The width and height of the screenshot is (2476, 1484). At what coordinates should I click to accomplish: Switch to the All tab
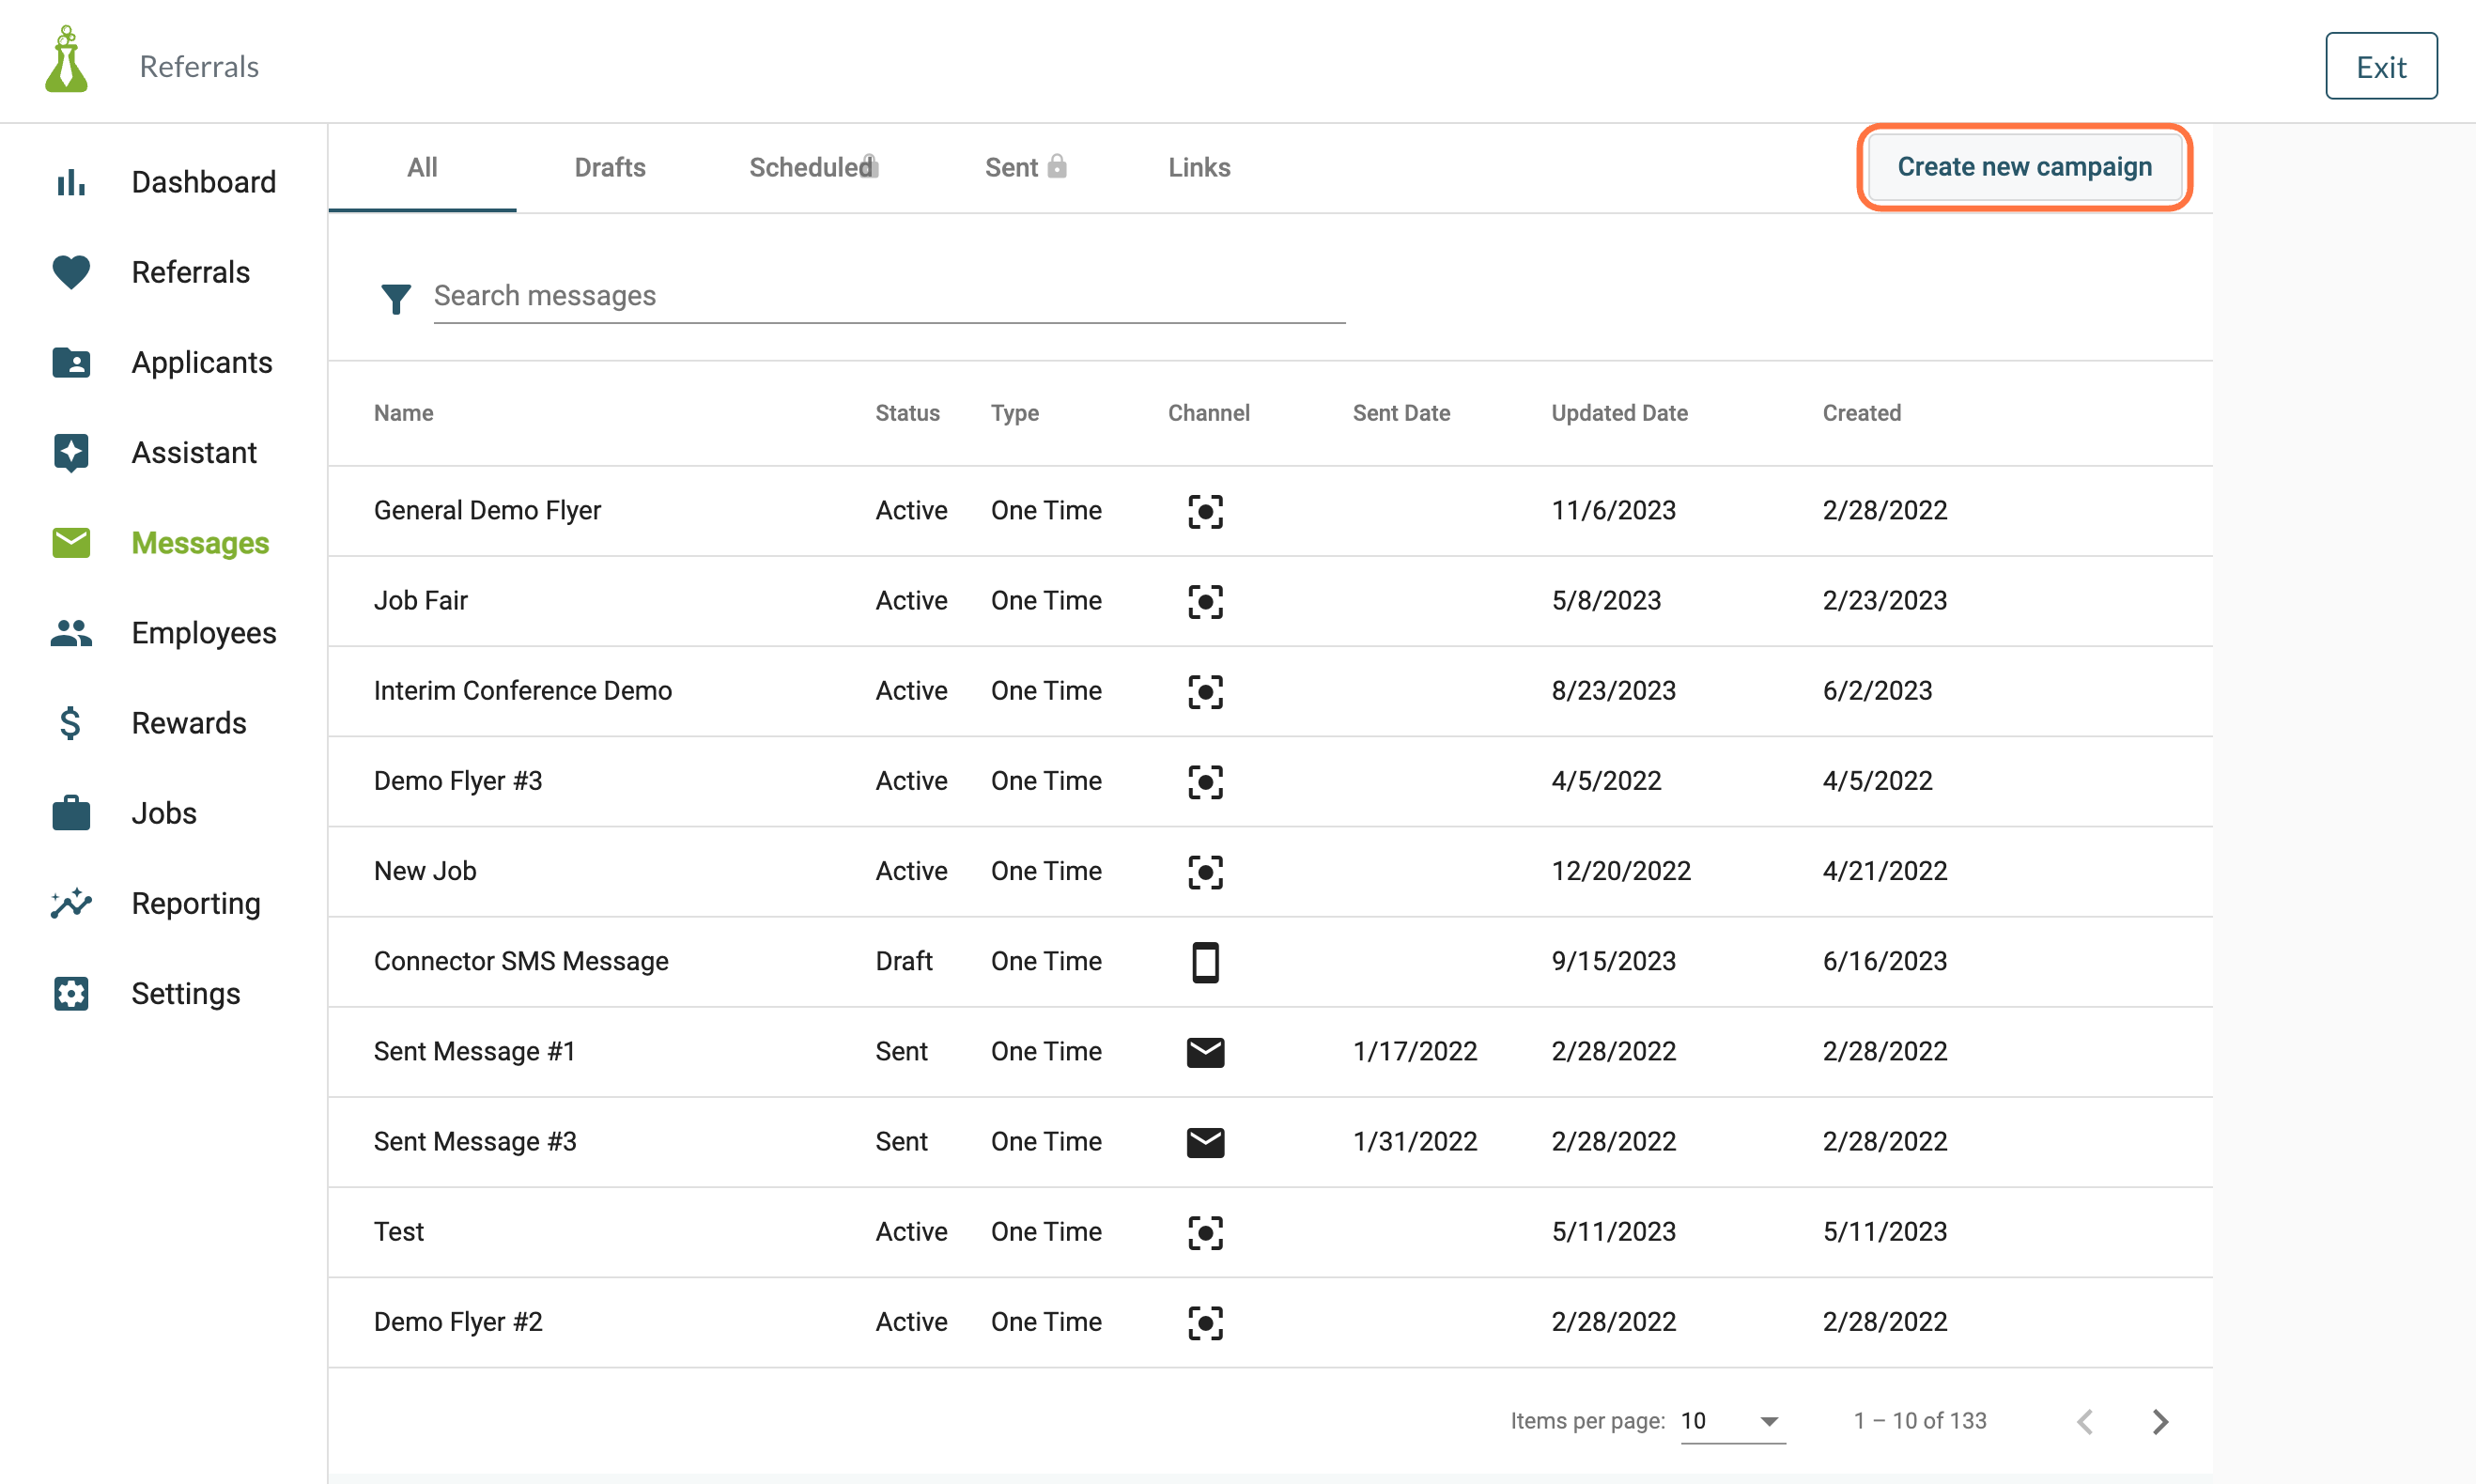coord(422,167)
